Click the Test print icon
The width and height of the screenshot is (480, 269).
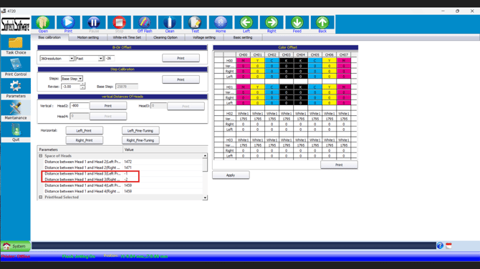(195, 24)
